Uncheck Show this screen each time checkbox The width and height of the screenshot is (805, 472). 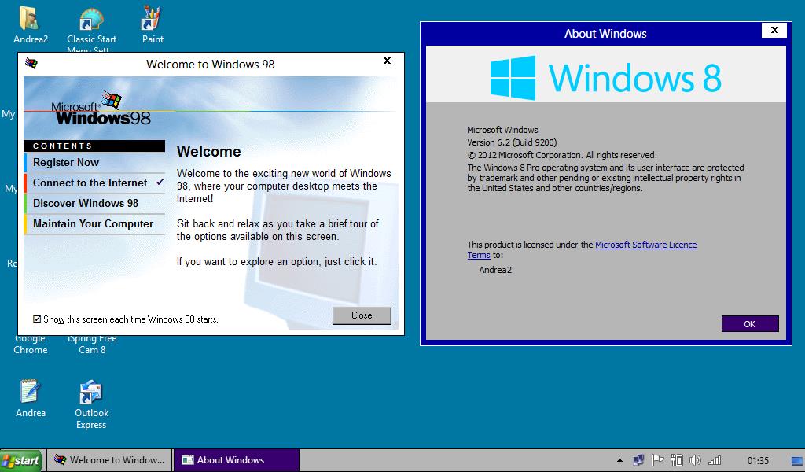(37, 319)
